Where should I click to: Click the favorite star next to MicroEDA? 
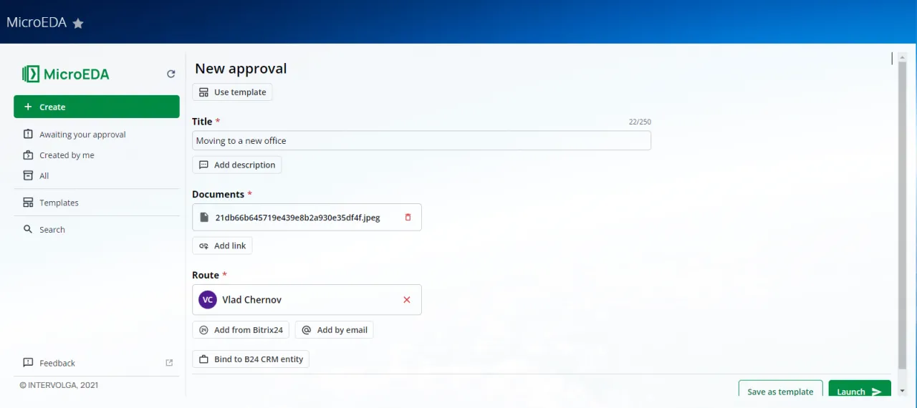[x=78, y=24]
